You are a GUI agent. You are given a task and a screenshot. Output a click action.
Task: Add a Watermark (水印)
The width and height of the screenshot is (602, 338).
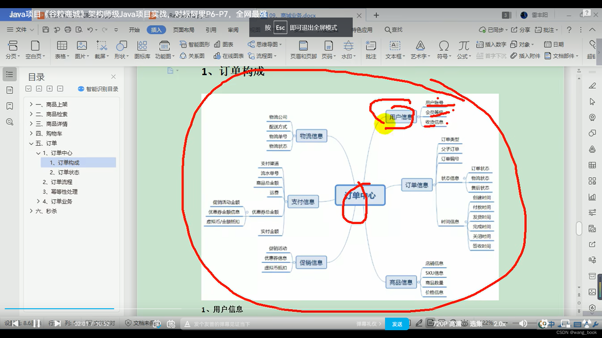pyautogui.click(x=348, y=49)
